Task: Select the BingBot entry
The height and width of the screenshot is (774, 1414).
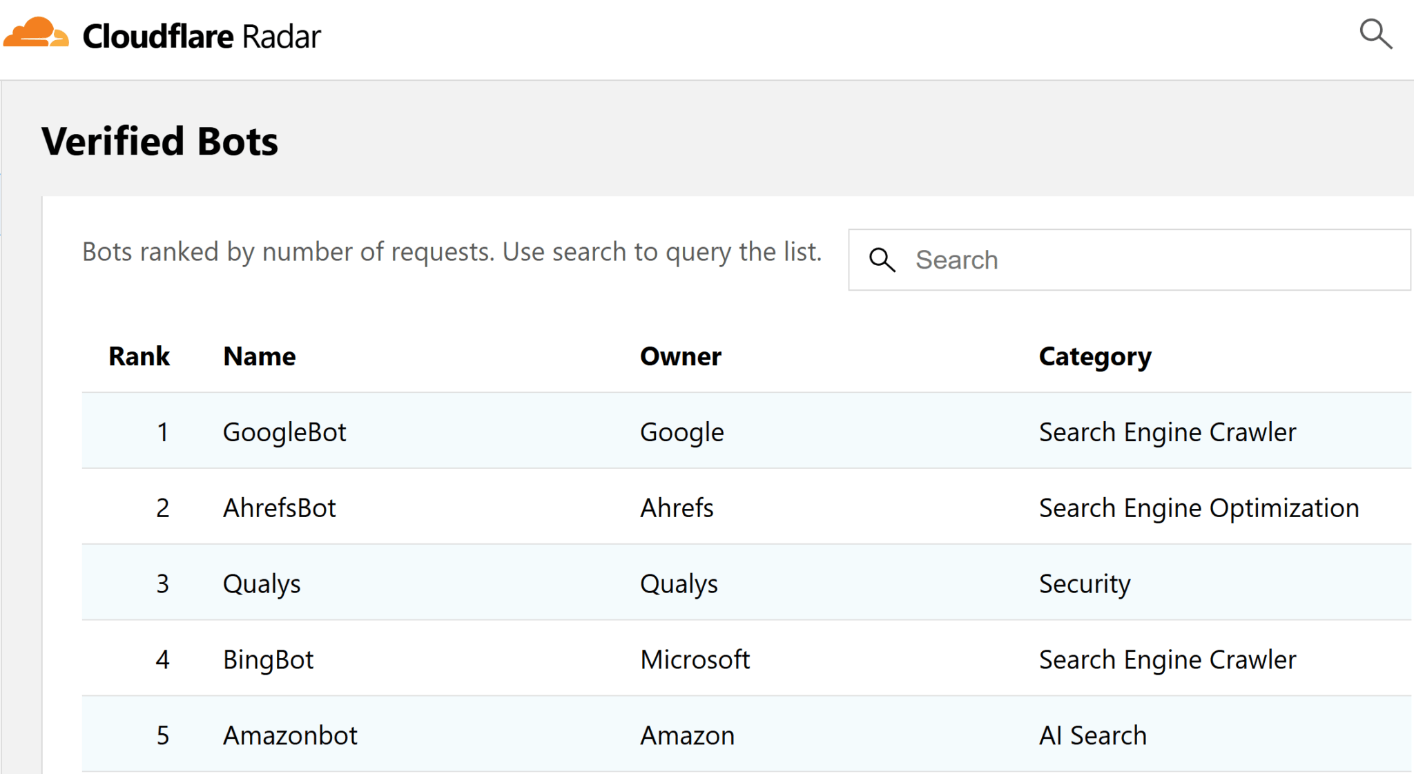Action: (268, 659)
